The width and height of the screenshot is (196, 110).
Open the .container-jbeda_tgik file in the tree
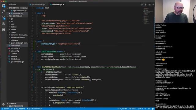click(x=17, y=35)
